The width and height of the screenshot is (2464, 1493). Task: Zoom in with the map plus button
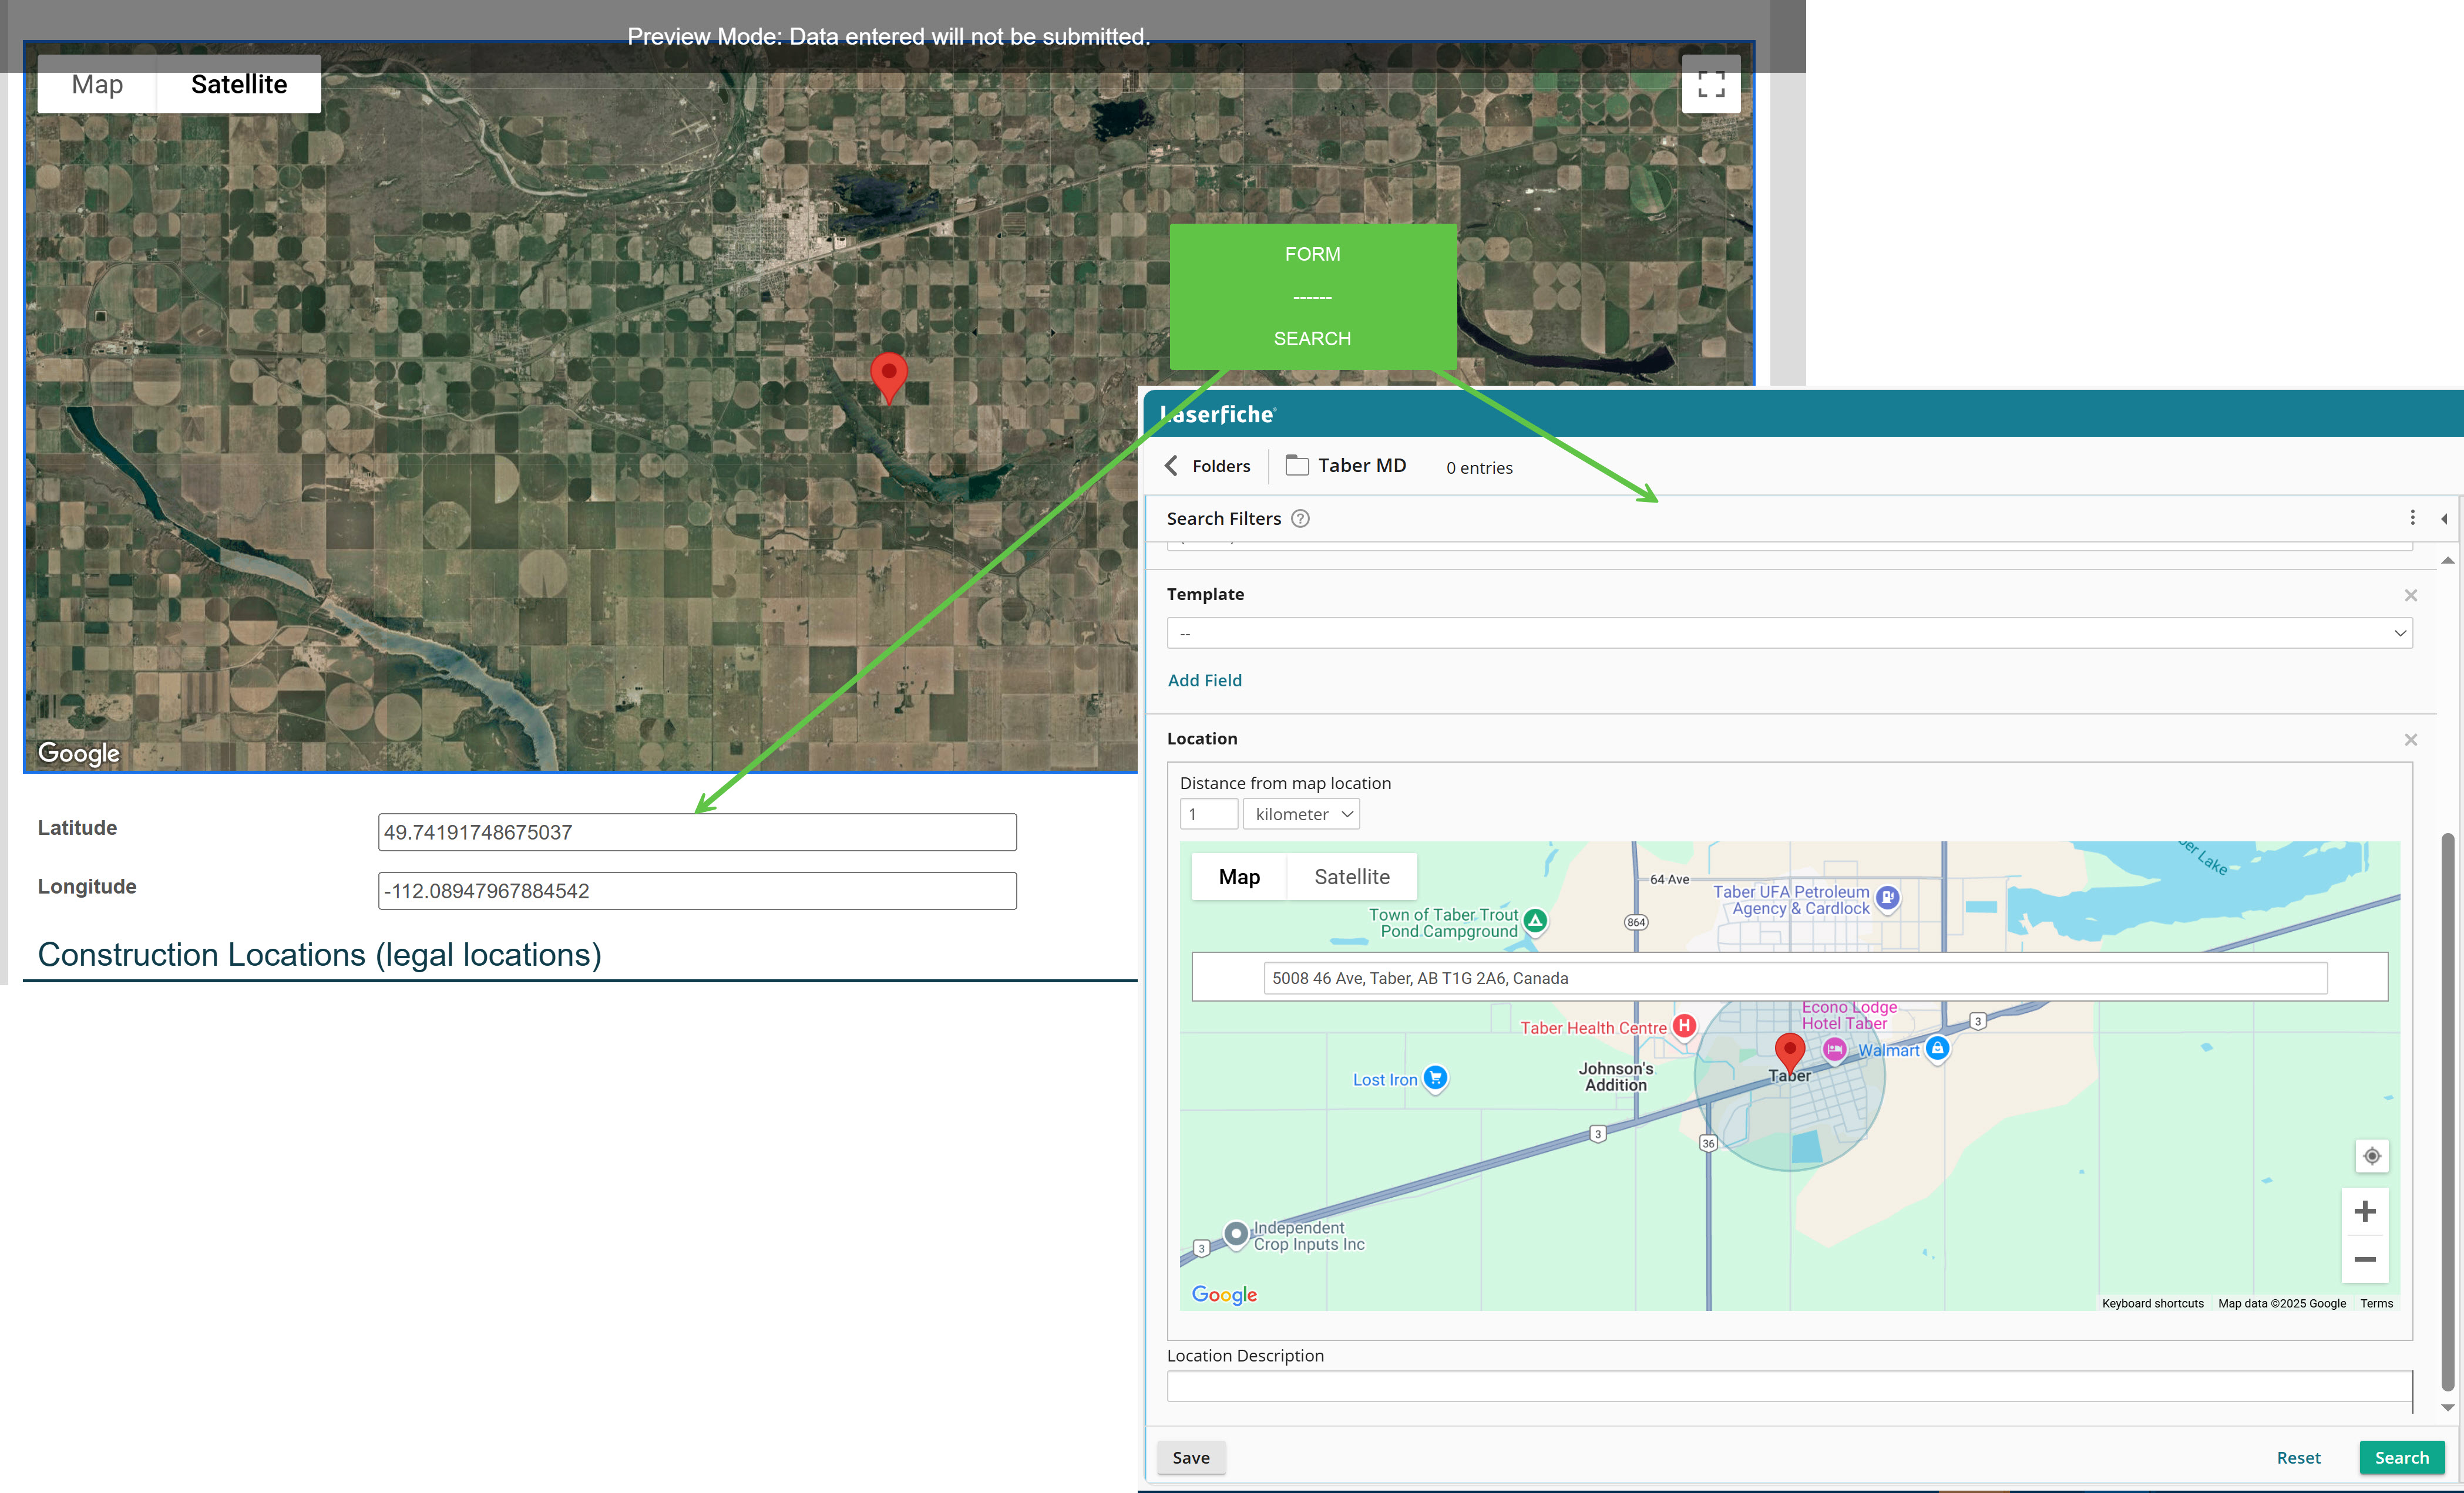tap(2365, 1211)
